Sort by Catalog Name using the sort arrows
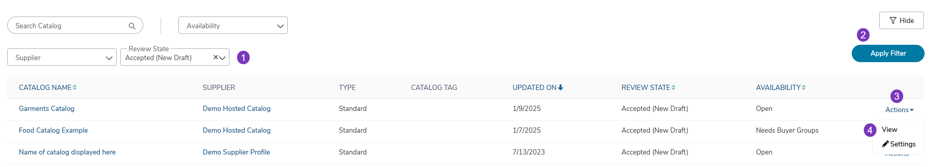The width and height of the screenshot is (929, 167). 74,88
